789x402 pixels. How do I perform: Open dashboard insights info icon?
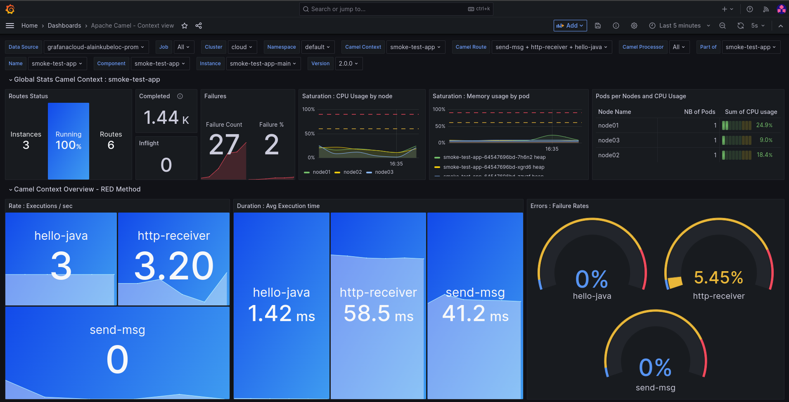[x=616, y=26]
